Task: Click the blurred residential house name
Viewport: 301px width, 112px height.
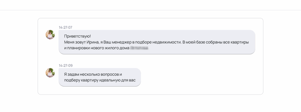Action: point(139,48)
